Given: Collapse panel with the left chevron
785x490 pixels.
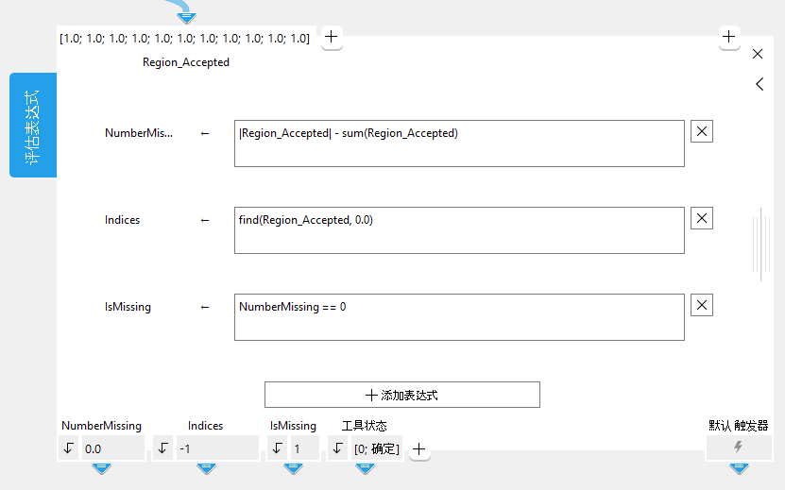Looking at the screenshot, I should (759, 84).
